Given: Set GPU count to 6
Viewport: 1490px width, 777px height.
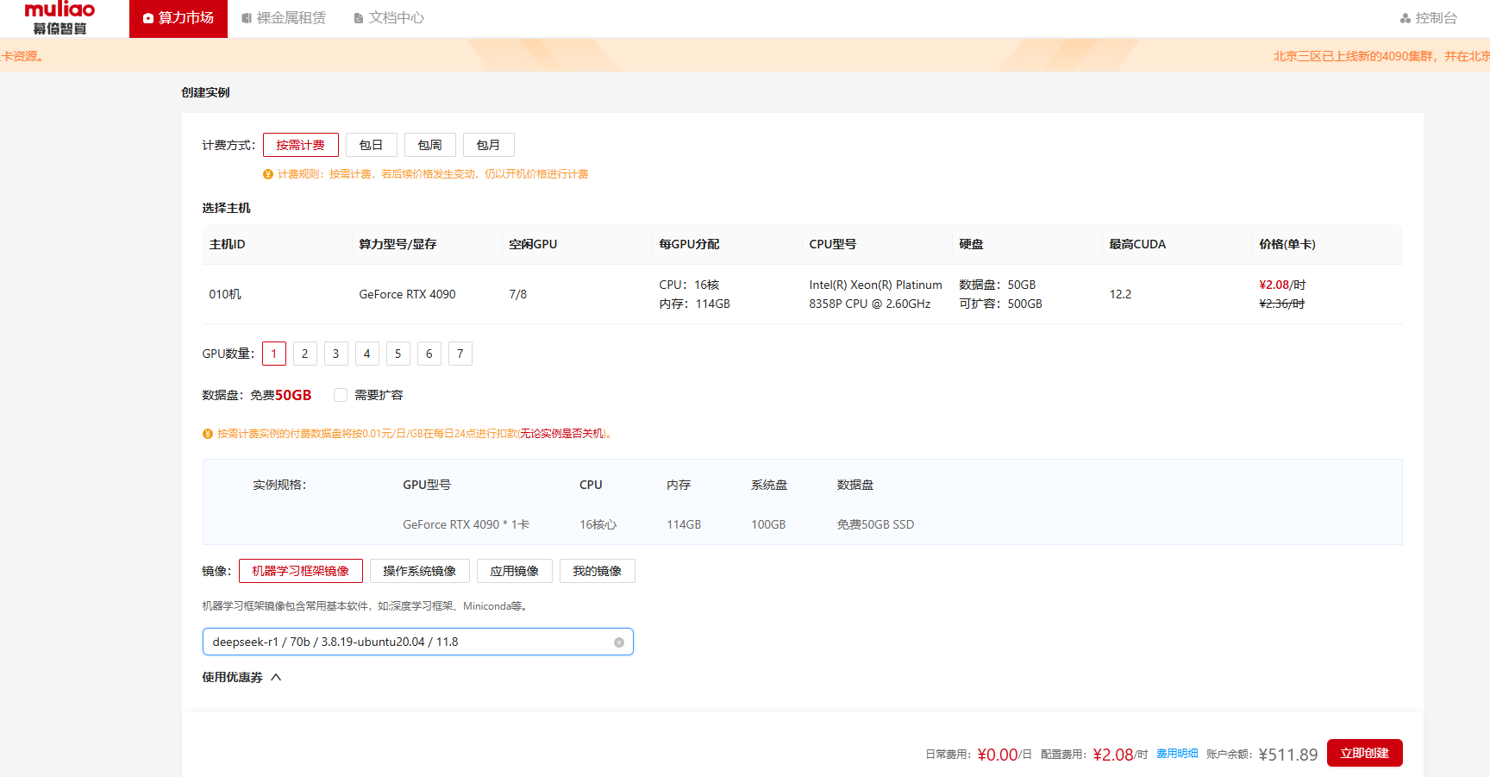Looking at the screenshot, I should [x=429, y=354].
